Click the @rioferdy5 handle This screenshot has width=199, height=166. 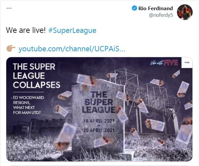[x=161, y=15]
